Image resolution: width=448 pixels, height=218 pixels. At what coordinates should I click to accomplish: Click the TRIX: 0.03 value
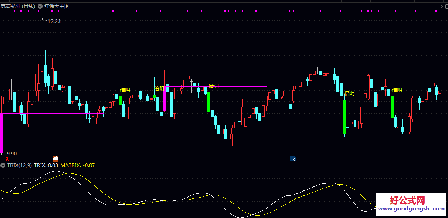tap(46, 165)
